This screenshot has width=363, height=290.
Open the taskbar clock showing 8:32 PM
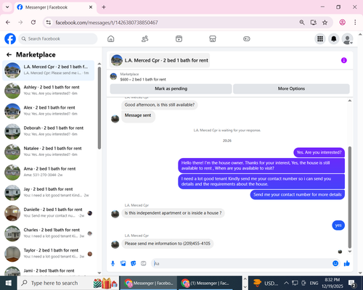tap(333, 283)
